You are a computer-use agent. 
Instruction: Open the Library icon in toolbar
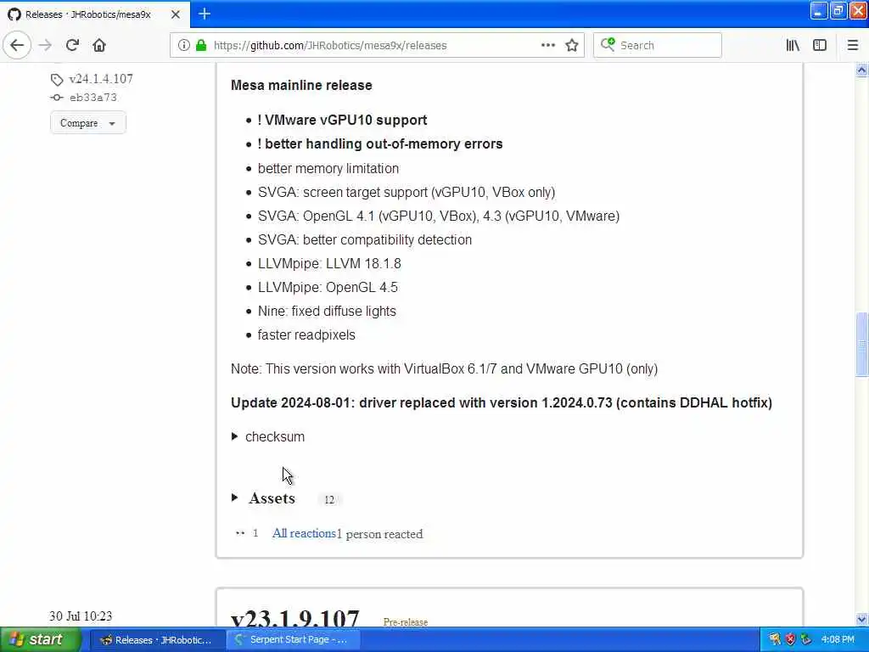point(793,45)
